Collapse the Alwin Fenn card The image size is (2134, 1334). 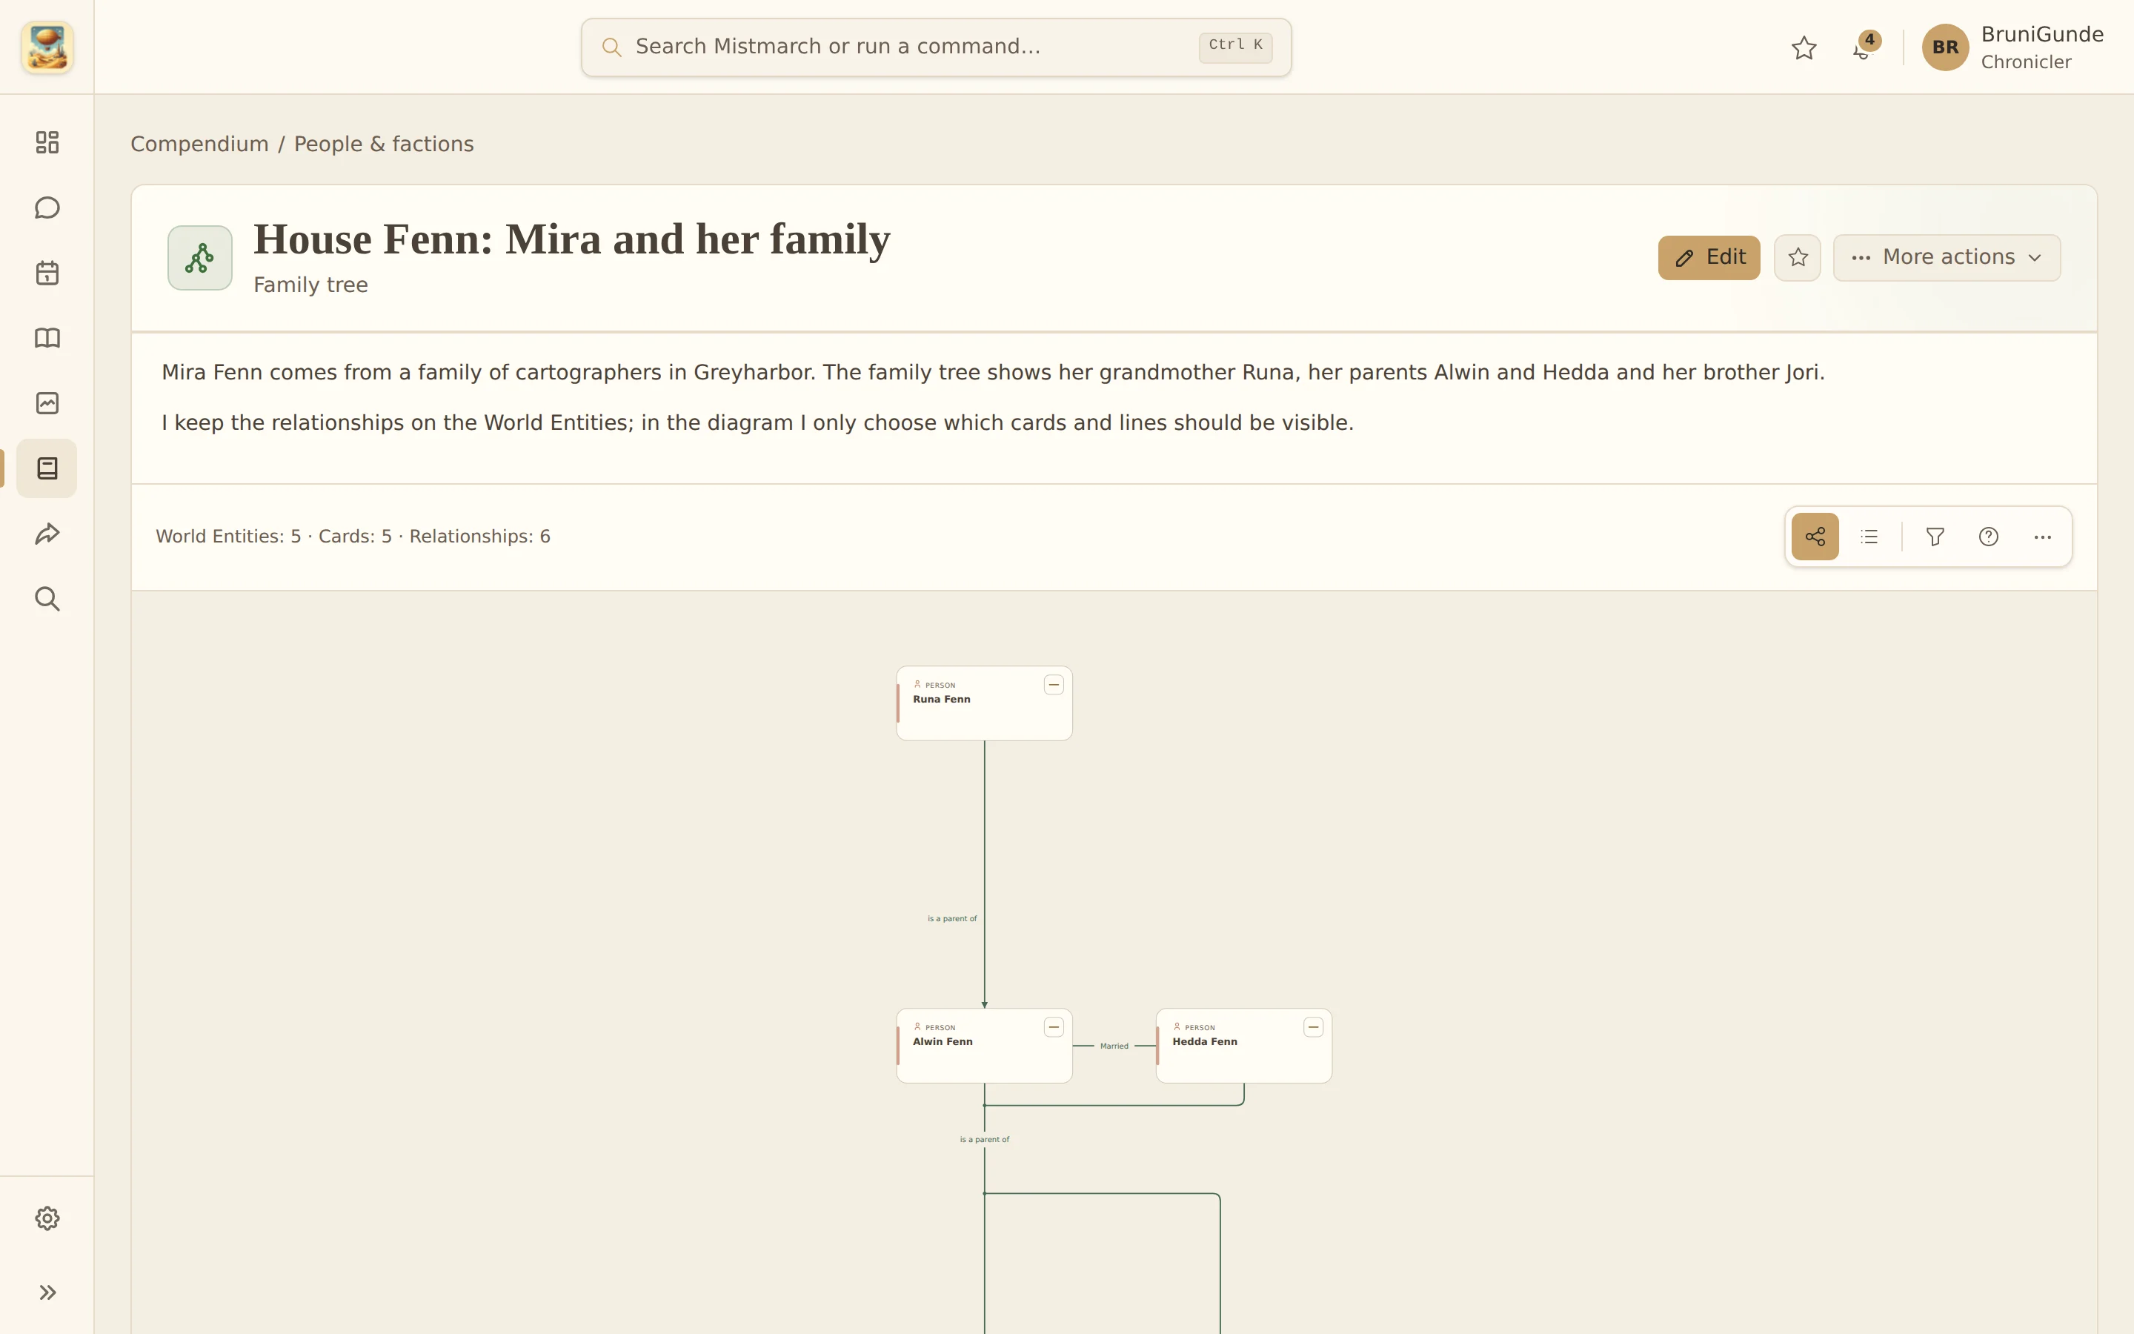1054,1027
